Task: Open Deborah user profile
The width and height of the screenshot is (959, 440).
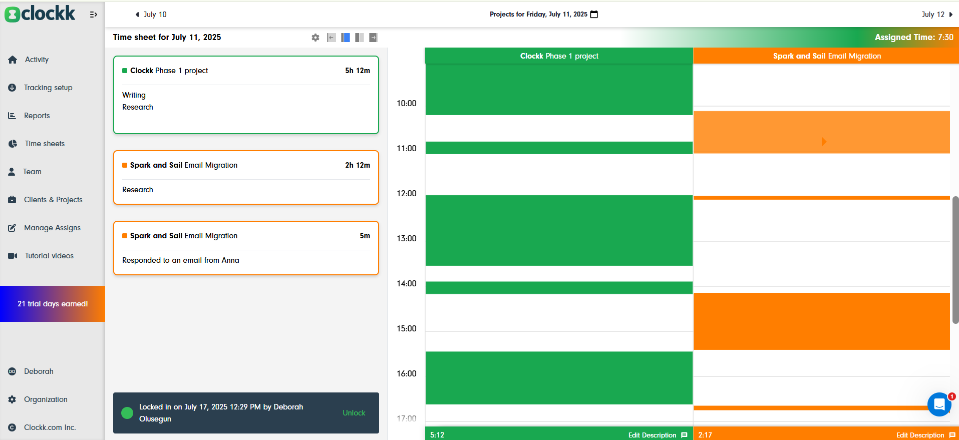Action: tap(39, 371)
